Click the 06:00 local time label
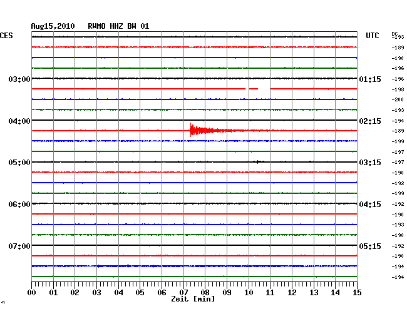The image size is (407, 309). click(19, 205)
